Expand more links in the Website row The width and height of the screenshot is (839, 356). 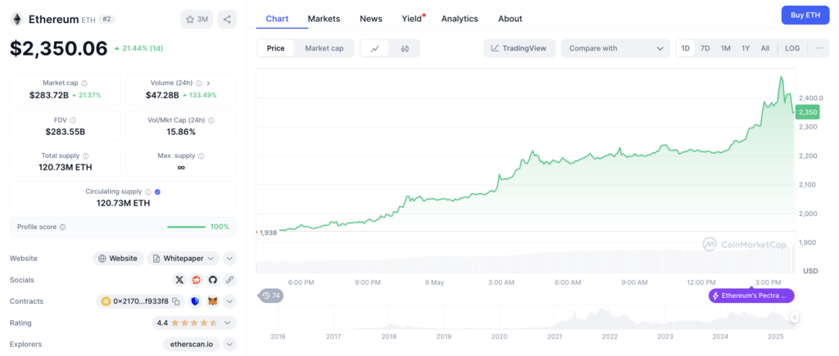point(229,258)
